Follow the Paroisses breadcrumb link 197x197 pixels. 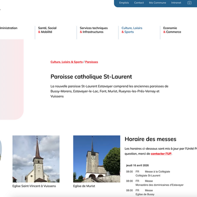click(92, 62)
